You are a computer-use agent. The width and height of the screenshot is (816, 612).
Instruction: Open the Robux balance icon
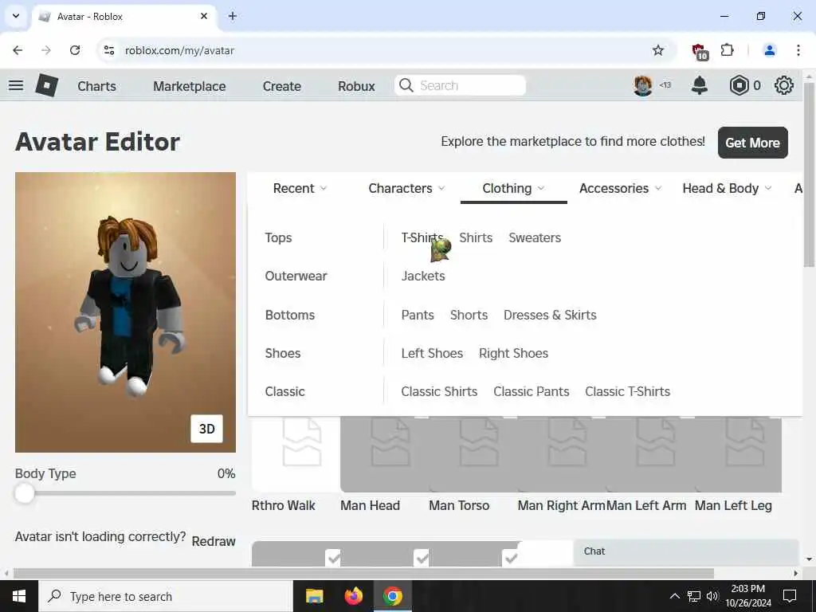[x=739, y=85]
